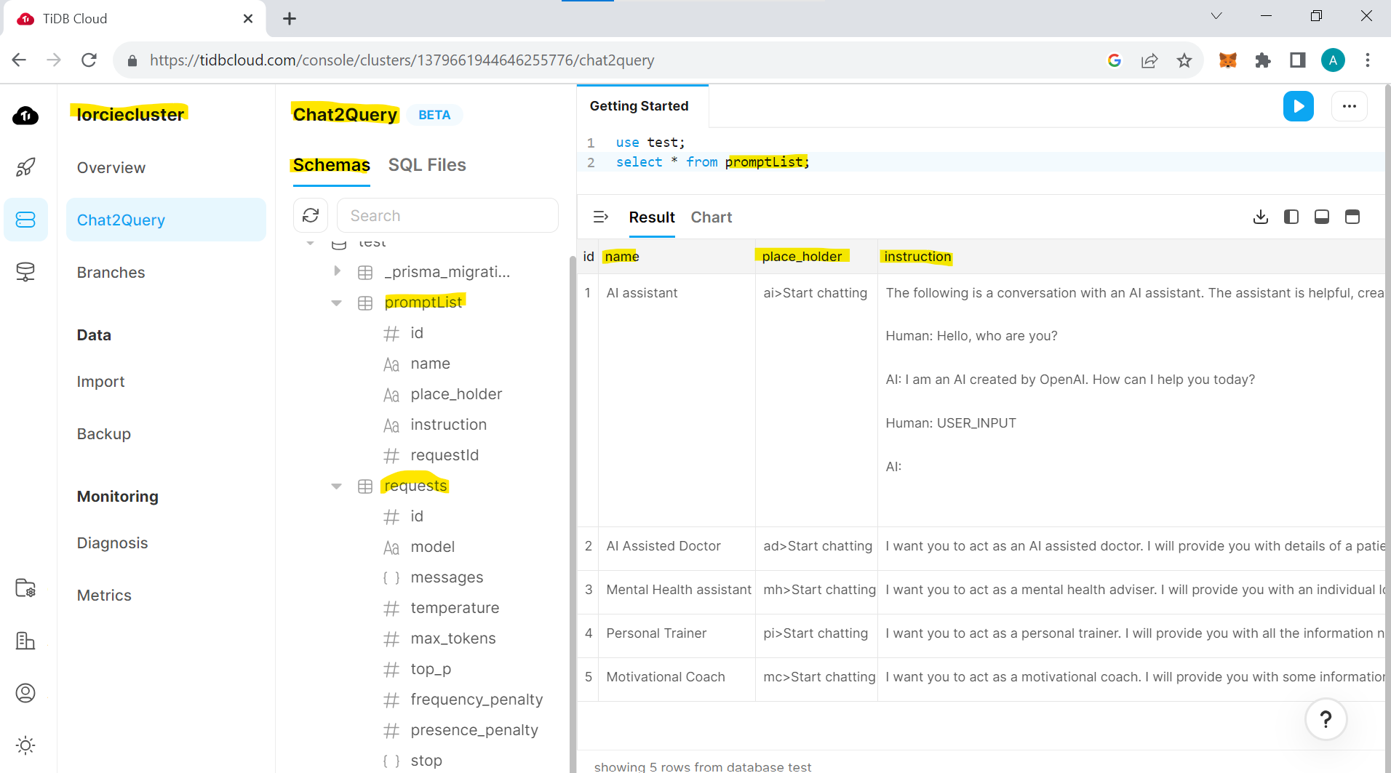1391x773 pixels.
Task: Open the more options ellipsis menu
Action: point(1350,106)
